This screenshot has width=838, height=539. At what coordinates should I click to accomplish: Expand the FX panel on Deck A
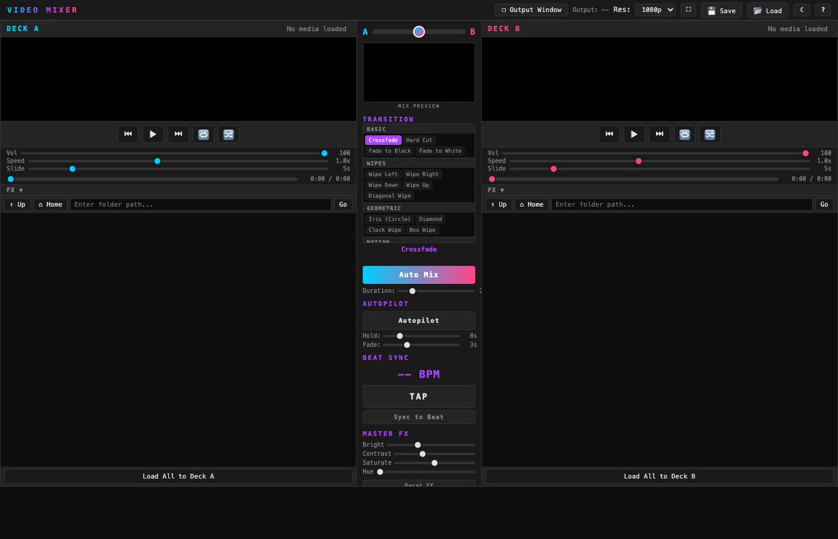click(x=14, y=190)
